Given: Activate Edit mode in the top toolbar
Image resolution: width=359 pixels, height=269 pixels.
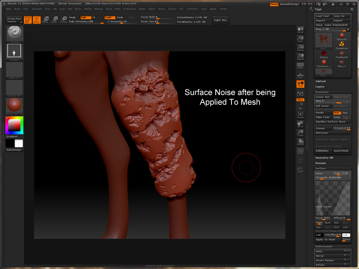Looking at the screenshot, I should coord(28,20).
